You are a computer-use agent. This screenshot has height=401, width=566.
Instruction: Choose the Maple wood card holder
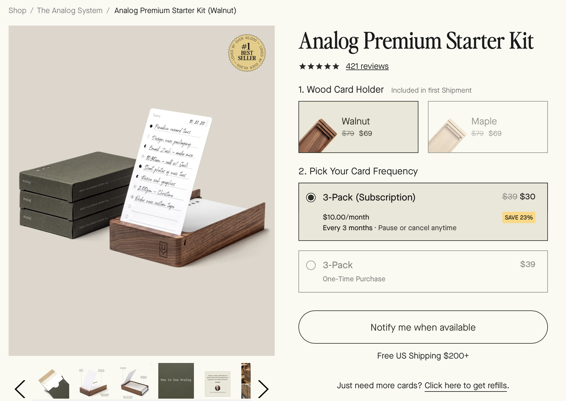(x=488, y=127)
